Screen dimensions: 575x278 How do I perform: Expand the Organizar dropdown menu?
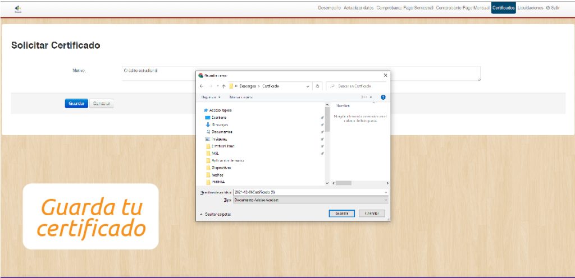pyautogui.click(x=211, y=97)
